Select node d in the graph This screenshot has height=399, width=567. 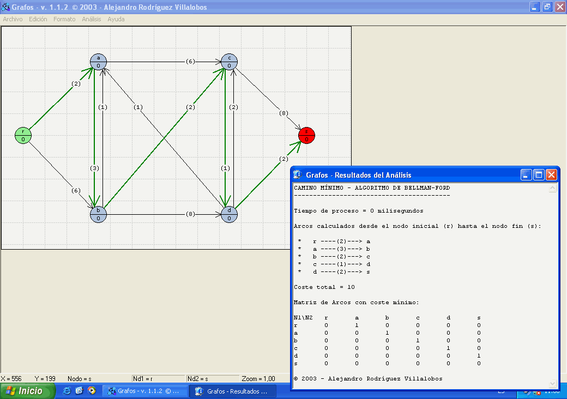[x=229, y=214]
